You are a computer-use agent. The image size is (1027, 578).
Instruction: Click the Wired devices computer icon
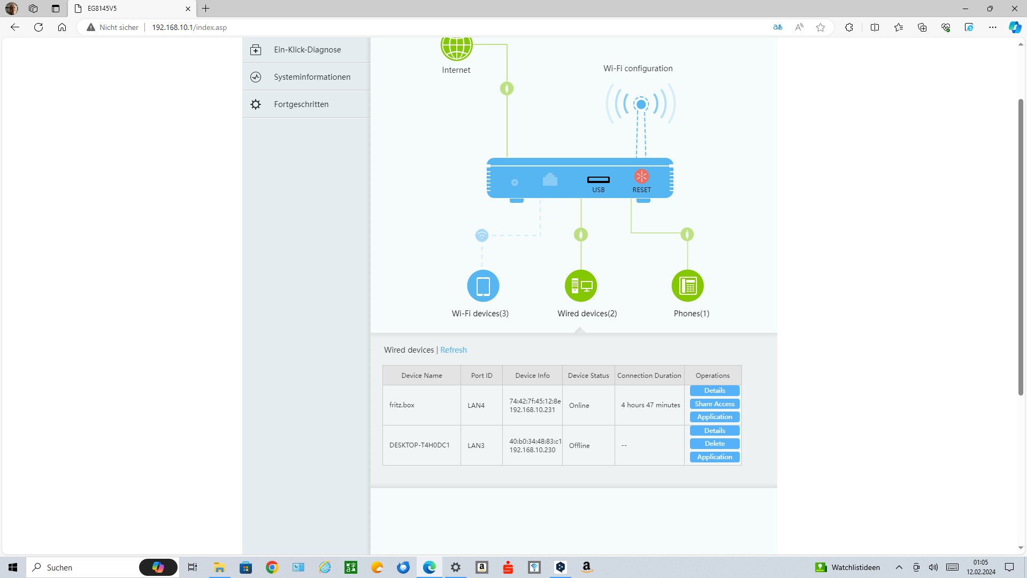point(581,286)
